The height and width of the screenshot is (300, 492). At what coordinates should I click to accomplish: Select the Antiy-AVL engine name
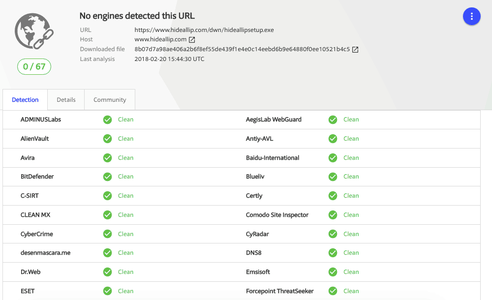point(259,139)
